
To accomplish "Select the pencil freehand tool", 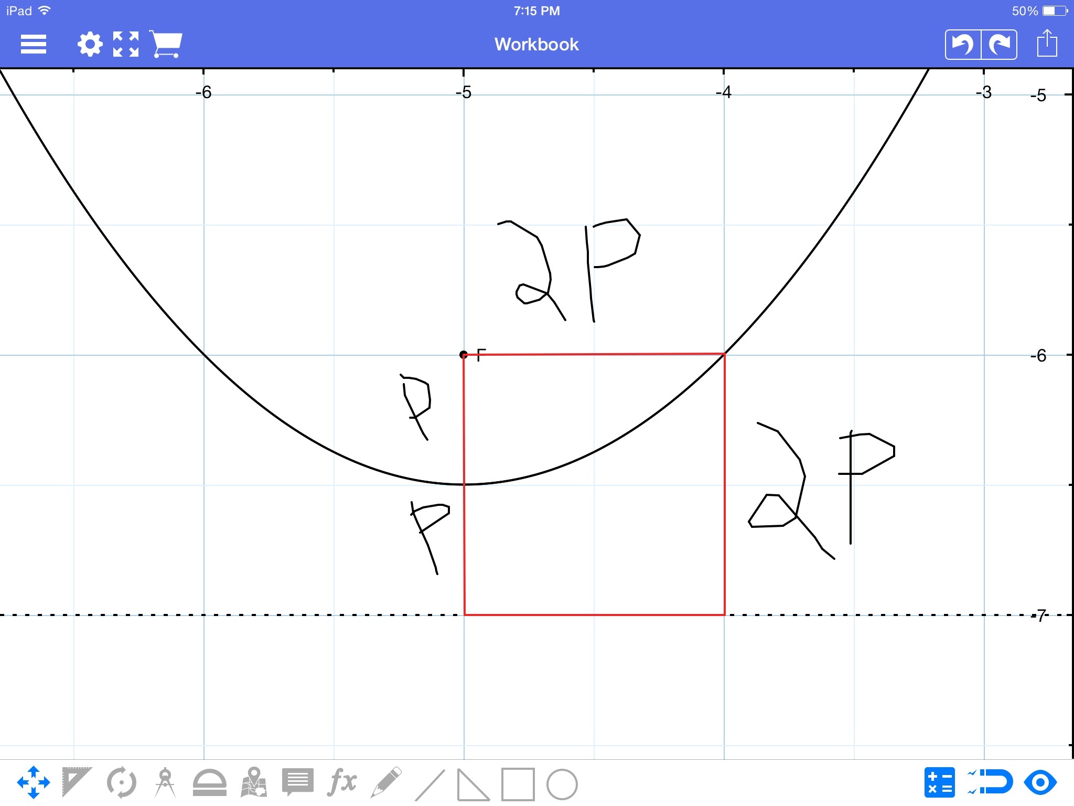I will (386, 782).
